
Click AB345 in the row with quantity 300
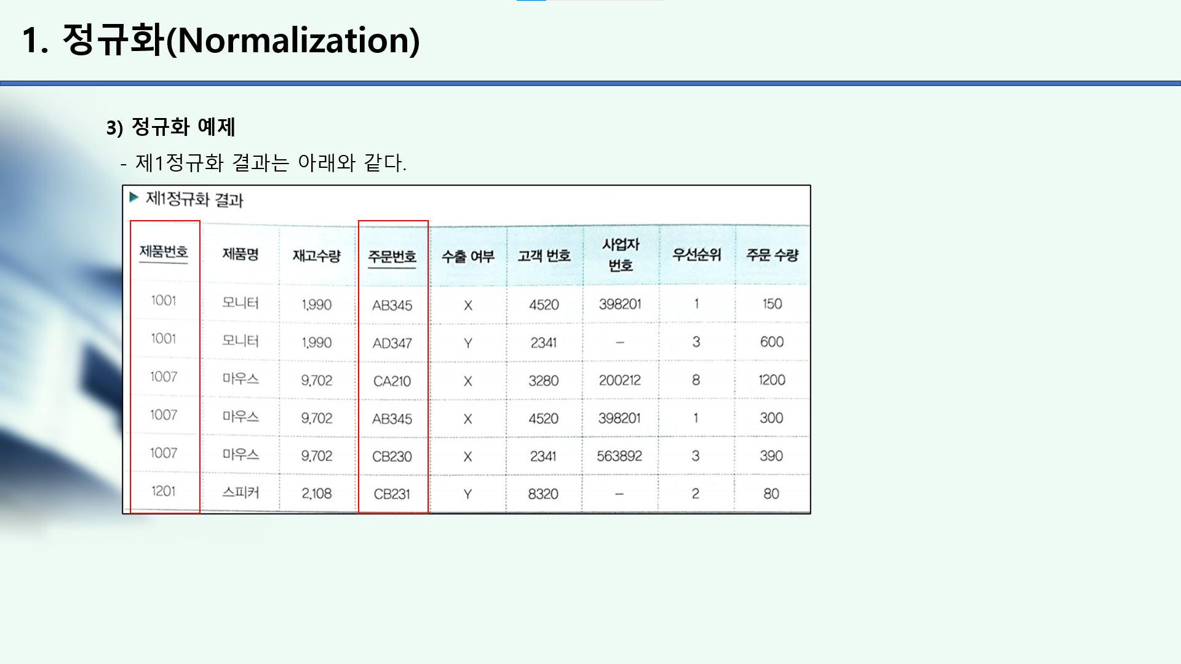(x=392, y=419)
